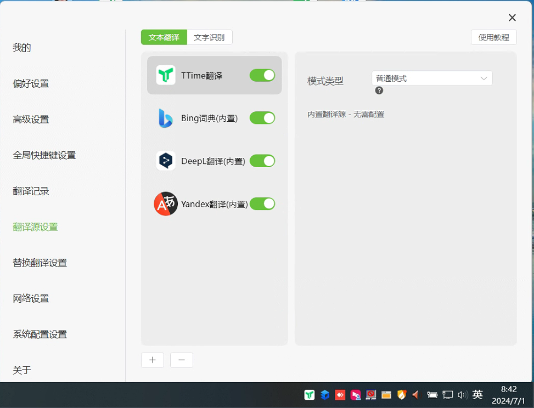Viewport: 534px width, 408px height.
Task: Turn off the Bing词典 toggle
Action: 262,118
